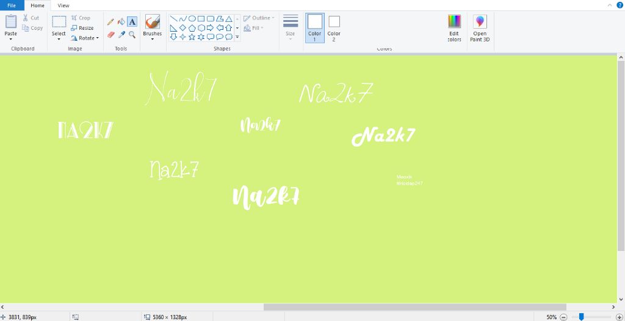Viewport: 625px width, 321px height.
Task: Choose the Rounded rectangle shape
Action: [210, 19]
